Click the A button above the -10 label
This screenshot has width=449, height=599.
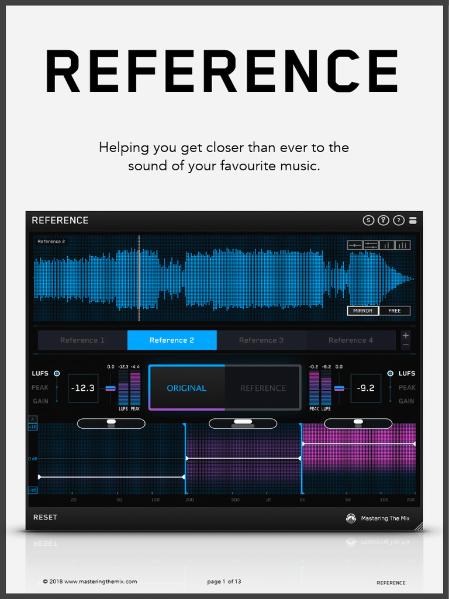pos(33,419)
